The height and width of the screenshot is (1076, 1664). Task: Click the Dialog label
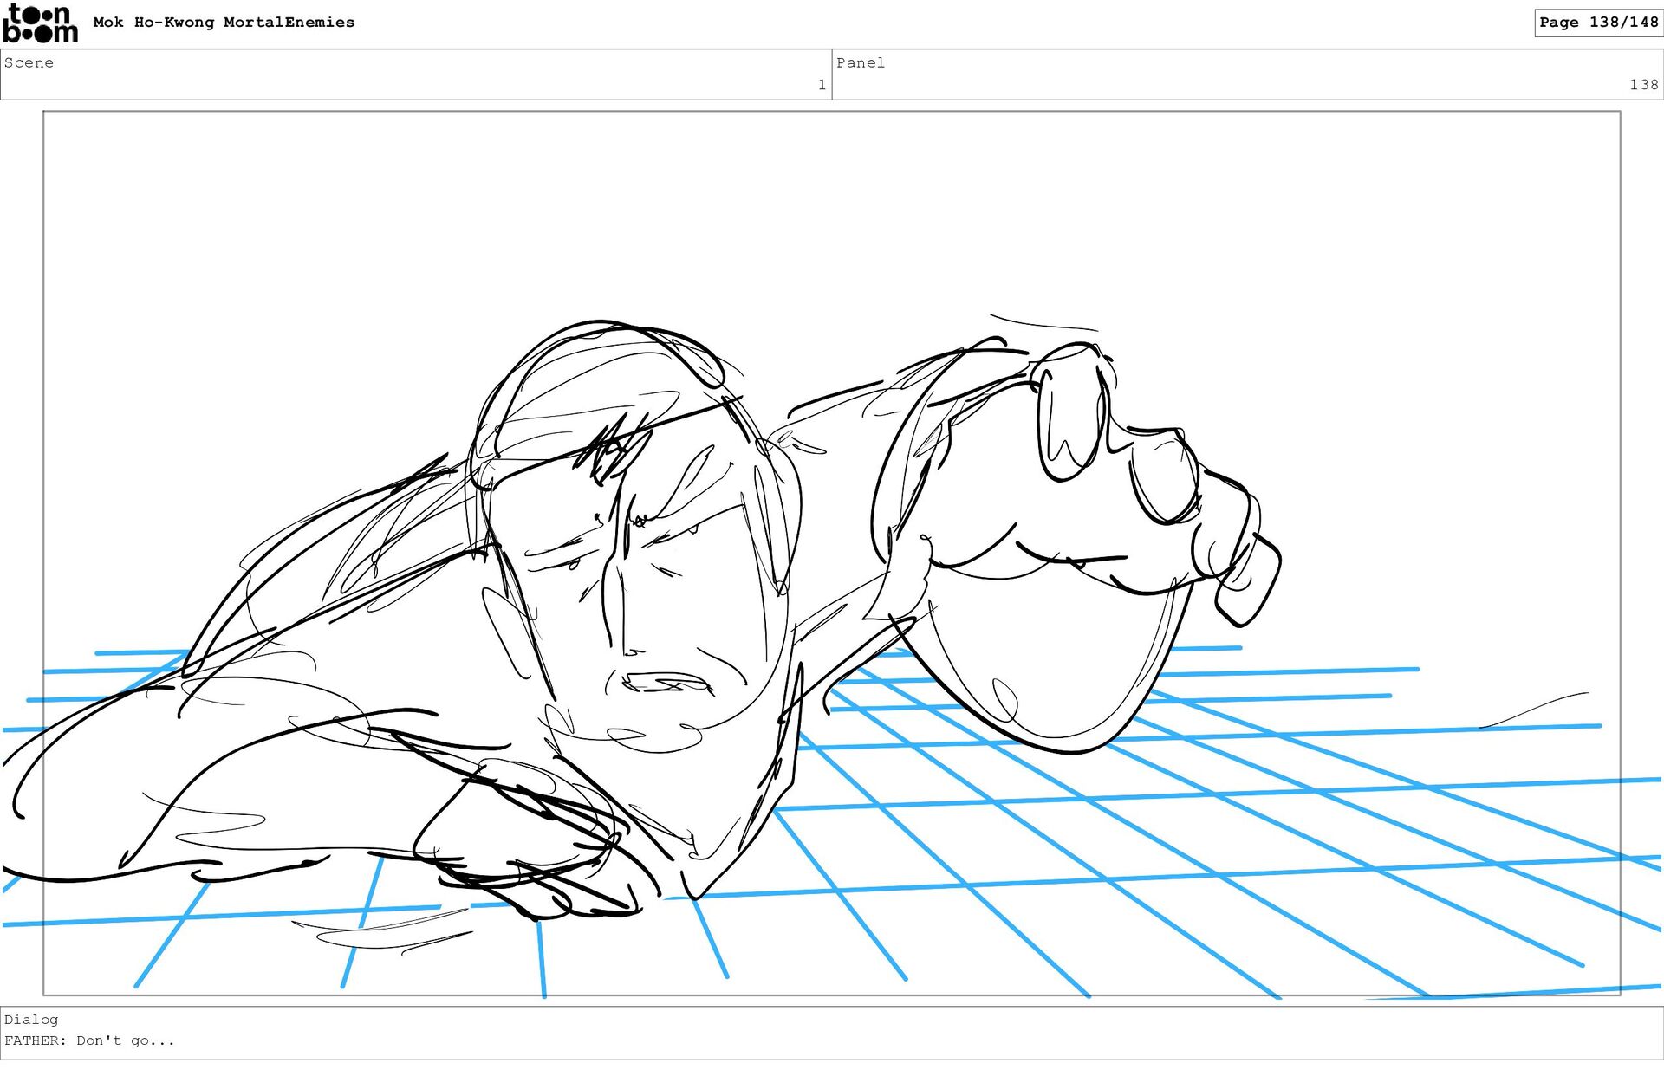pyautogui.click(x=31, y=1020)
